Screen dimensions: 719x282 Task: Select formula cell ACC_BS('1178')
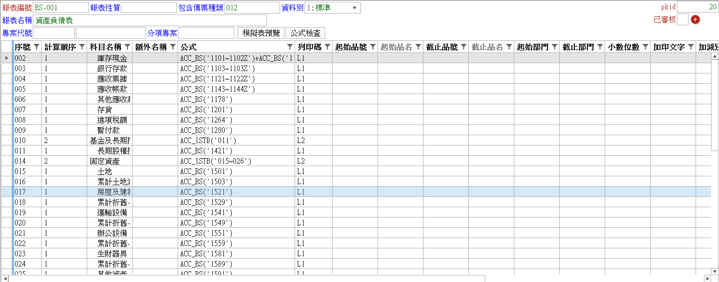pos(237,99)
